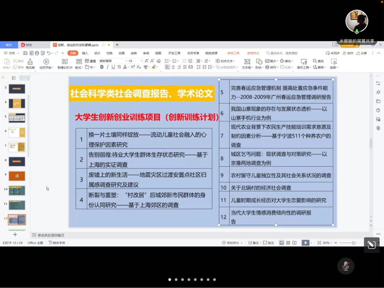Insert a text box (文本框)
384x288 pixels.
pos(247,62)
